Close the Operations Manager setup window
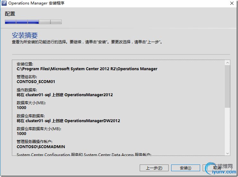This screenshot has height=177, width=238. point(232,3)
